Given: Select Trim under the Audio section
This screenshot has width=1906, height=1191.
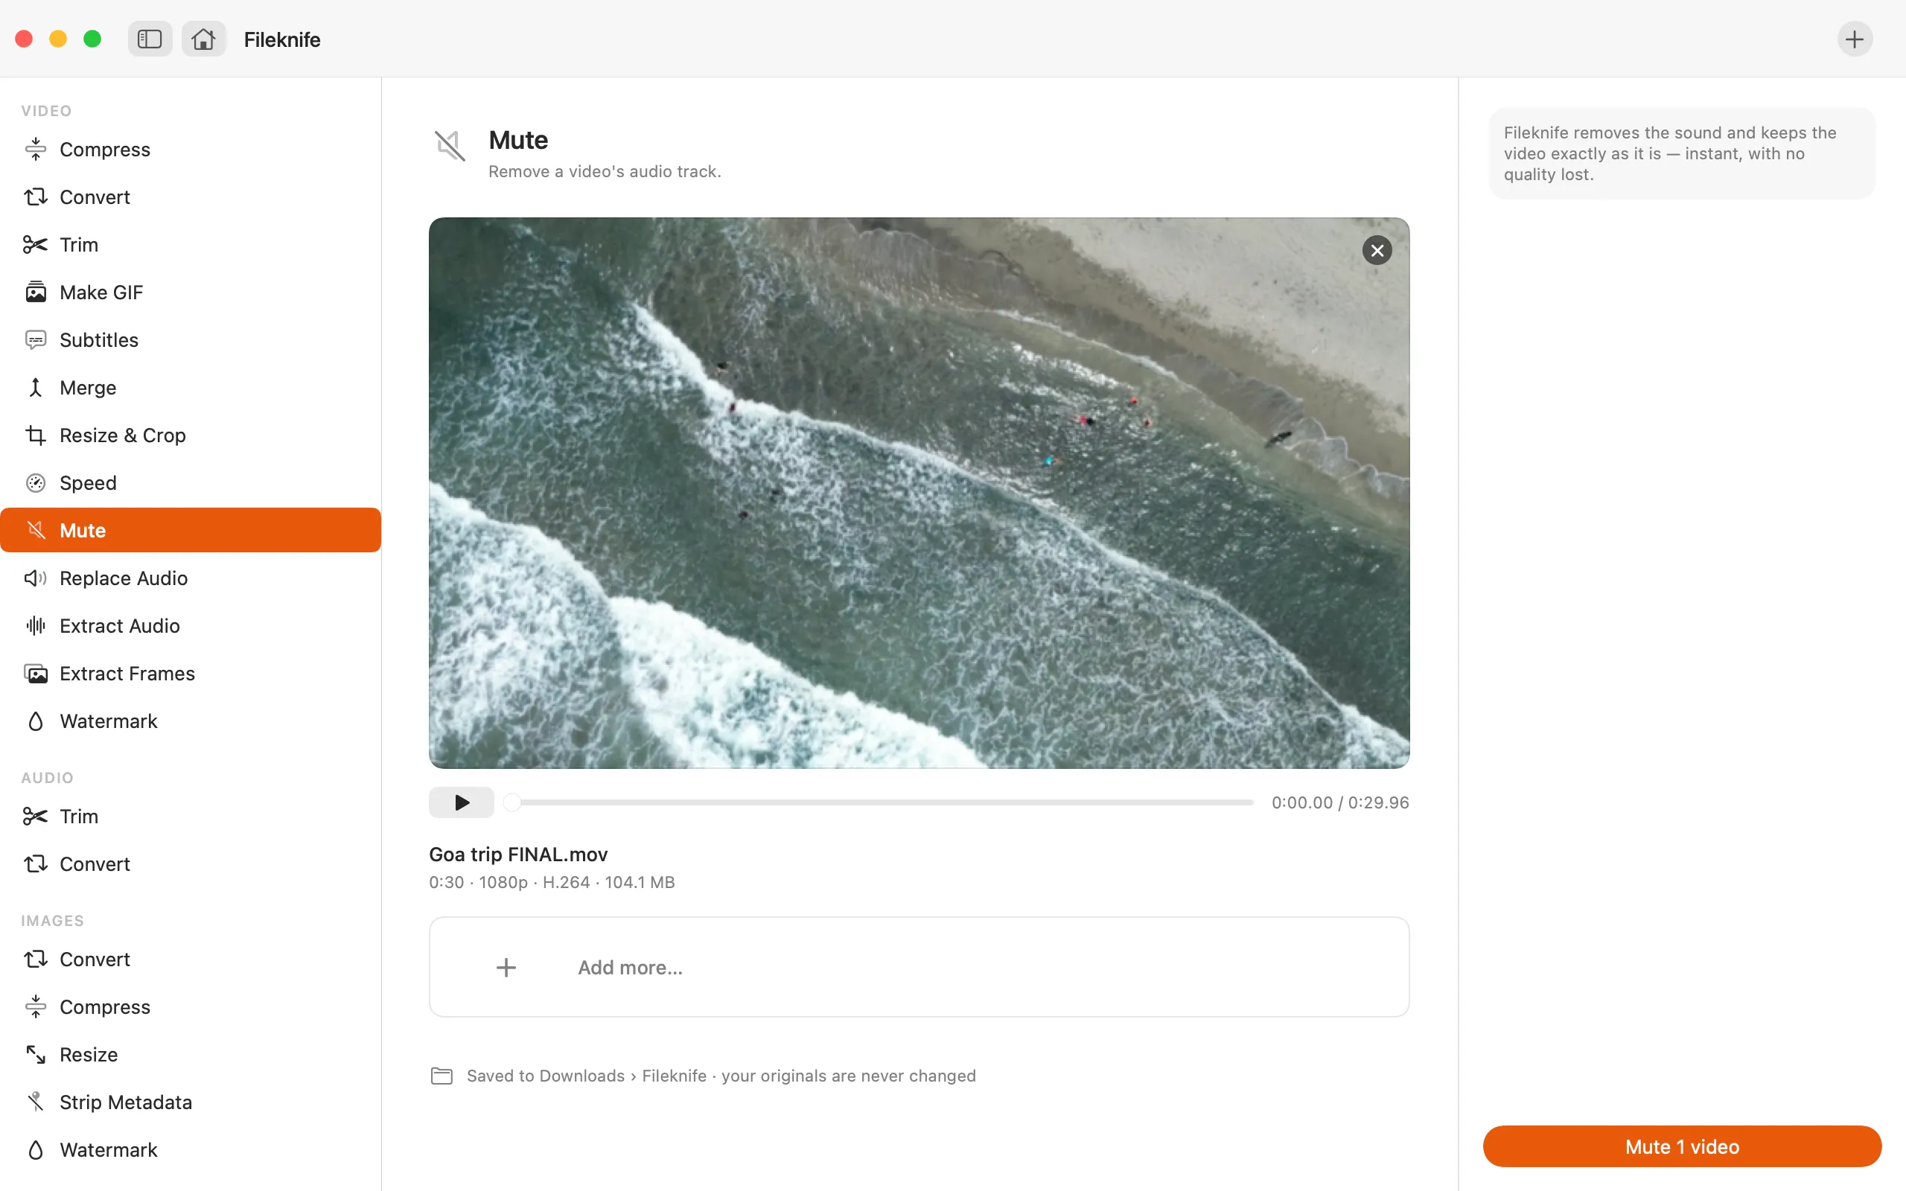Looking at the screenshot, I should pos(191,816).
